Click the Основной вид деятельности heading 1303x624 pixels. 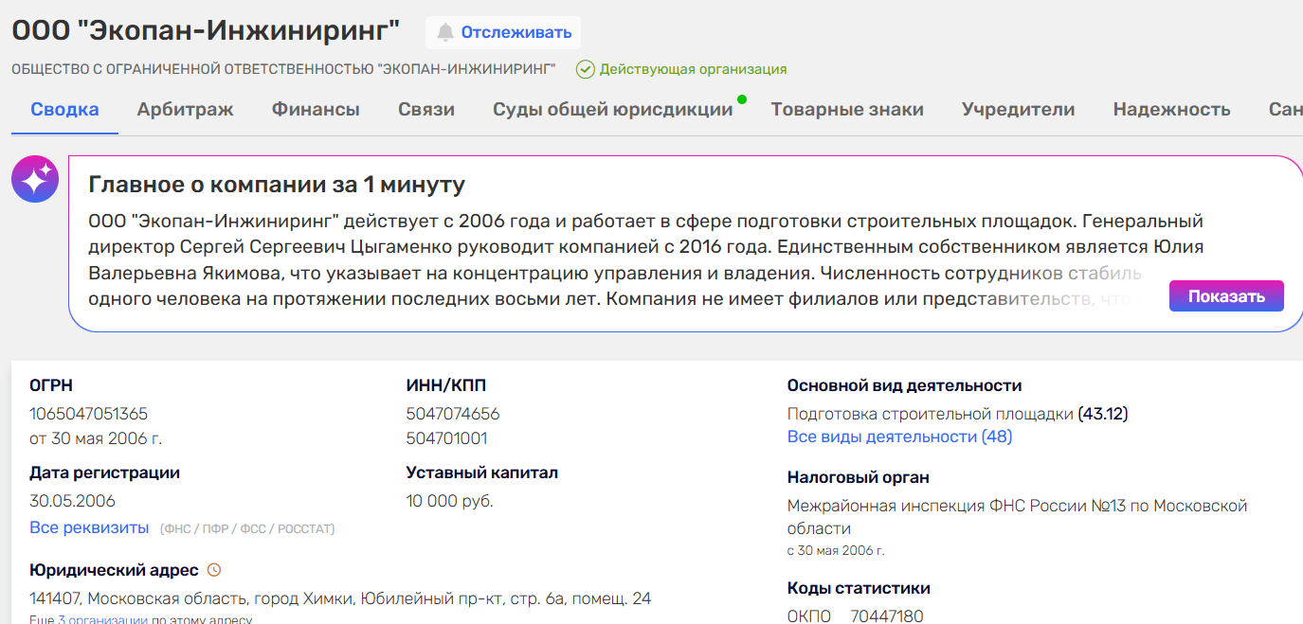[x=904, y=385]
